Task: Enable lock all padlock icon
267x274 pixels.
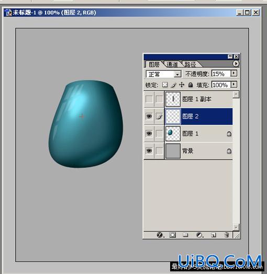Action: pos(191,85)
